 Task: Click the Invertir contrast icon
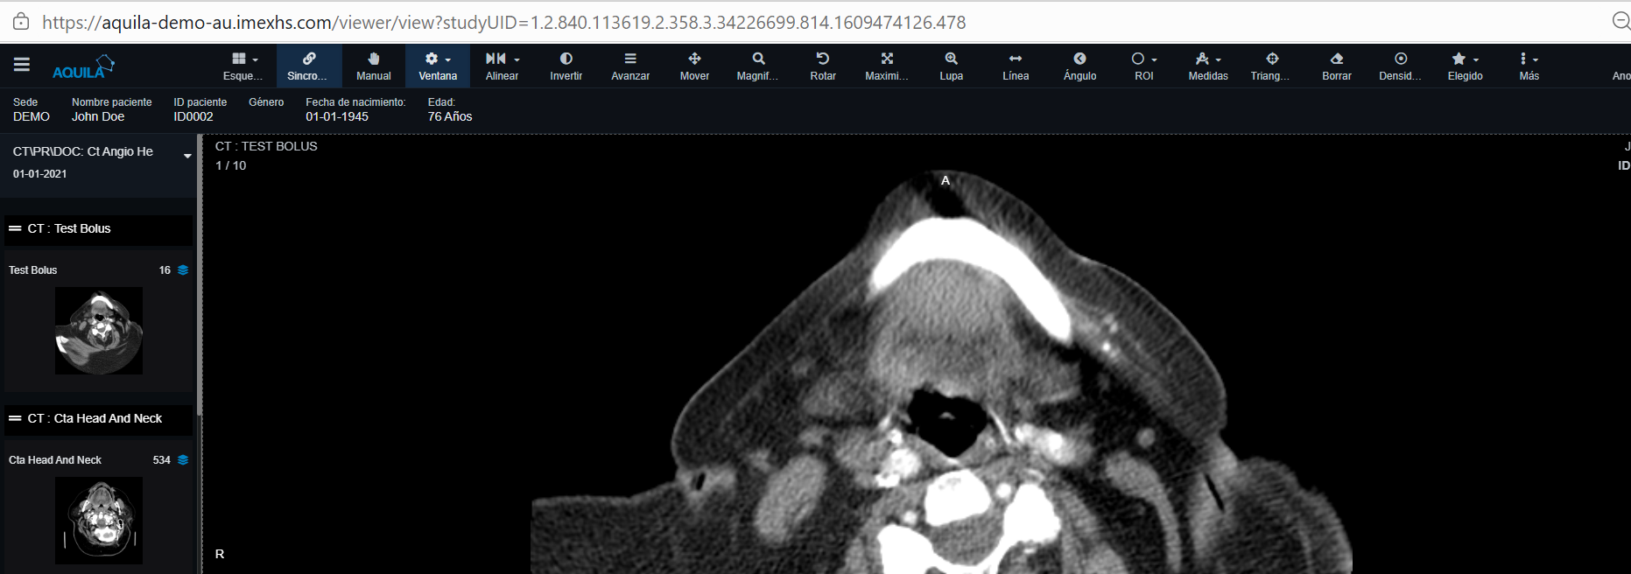[x=566, y=66]
